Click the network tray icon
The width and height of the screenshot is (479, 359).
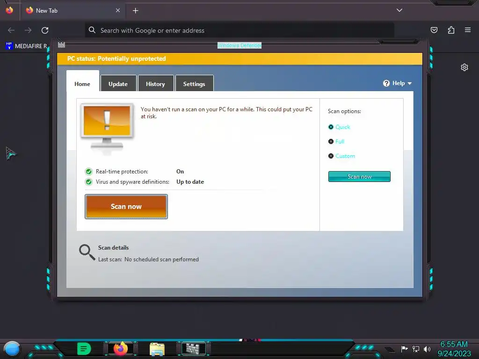click(x=416, y=349)
